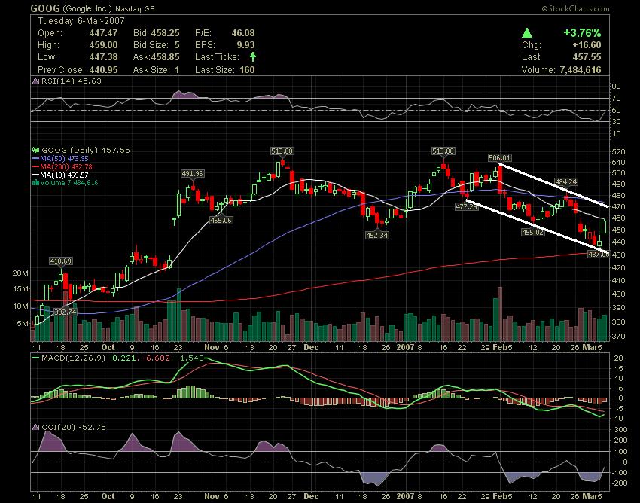
Task: Click the 491.96 price annotation
Action: 192,174
